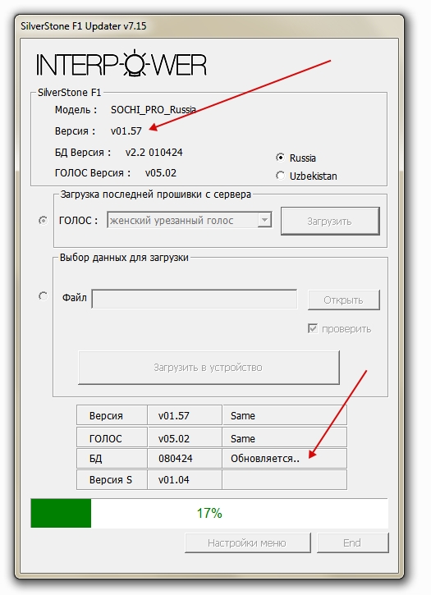This screenshot has height=595, width=431.
Task: Select the server firmware download radio option
Action: coord(44,220)
